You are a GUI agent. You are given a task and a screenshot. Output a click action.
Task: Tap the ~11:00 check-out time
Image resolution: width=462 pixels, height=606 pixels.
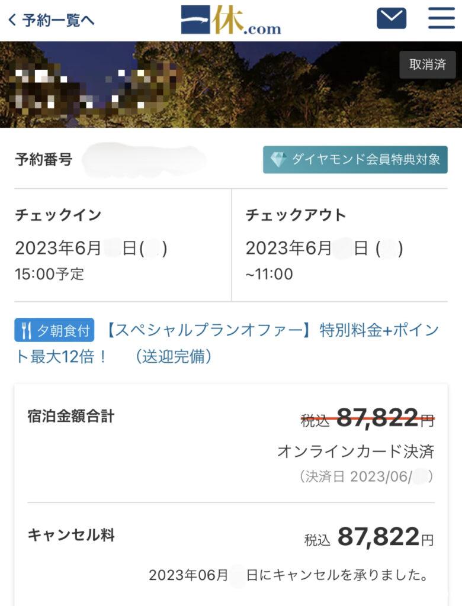[269, 274]
